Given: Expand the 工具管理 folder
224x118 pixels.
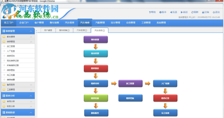Looking at the screenshot, I should tap(18, 90).
